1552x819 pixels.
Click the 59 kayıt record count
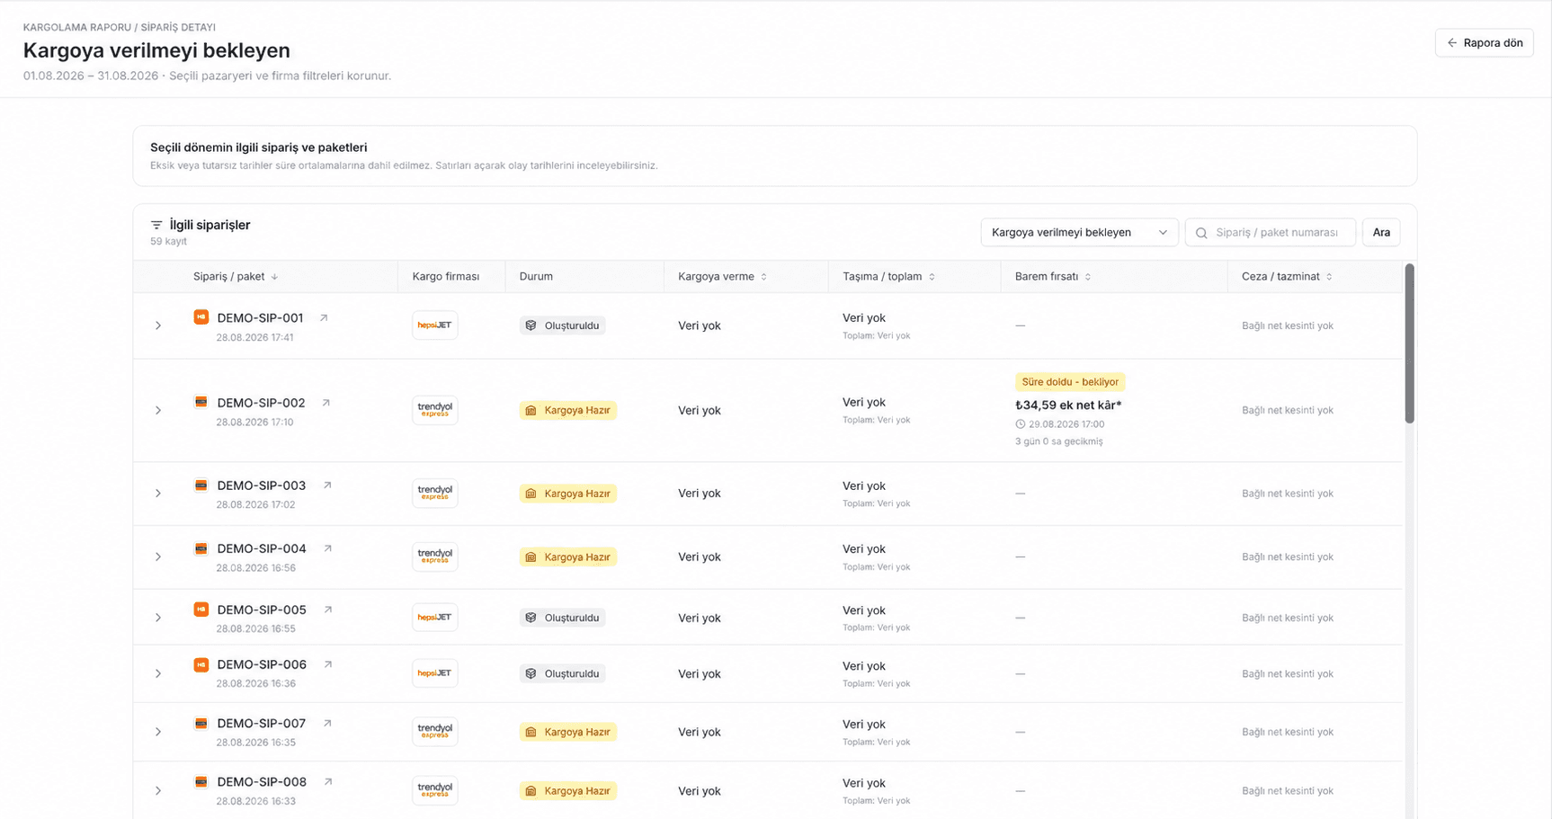168,242
